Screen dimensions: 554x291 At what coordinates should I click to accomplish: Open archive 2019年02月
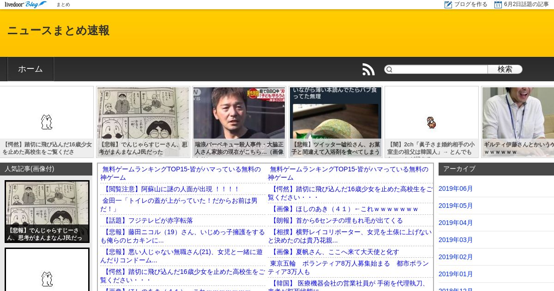tap(456, 257)
